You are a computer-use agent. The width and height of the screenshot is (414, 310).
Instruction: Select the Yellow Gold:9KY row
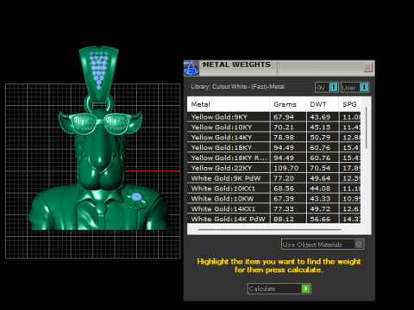(x=273, y=117)
